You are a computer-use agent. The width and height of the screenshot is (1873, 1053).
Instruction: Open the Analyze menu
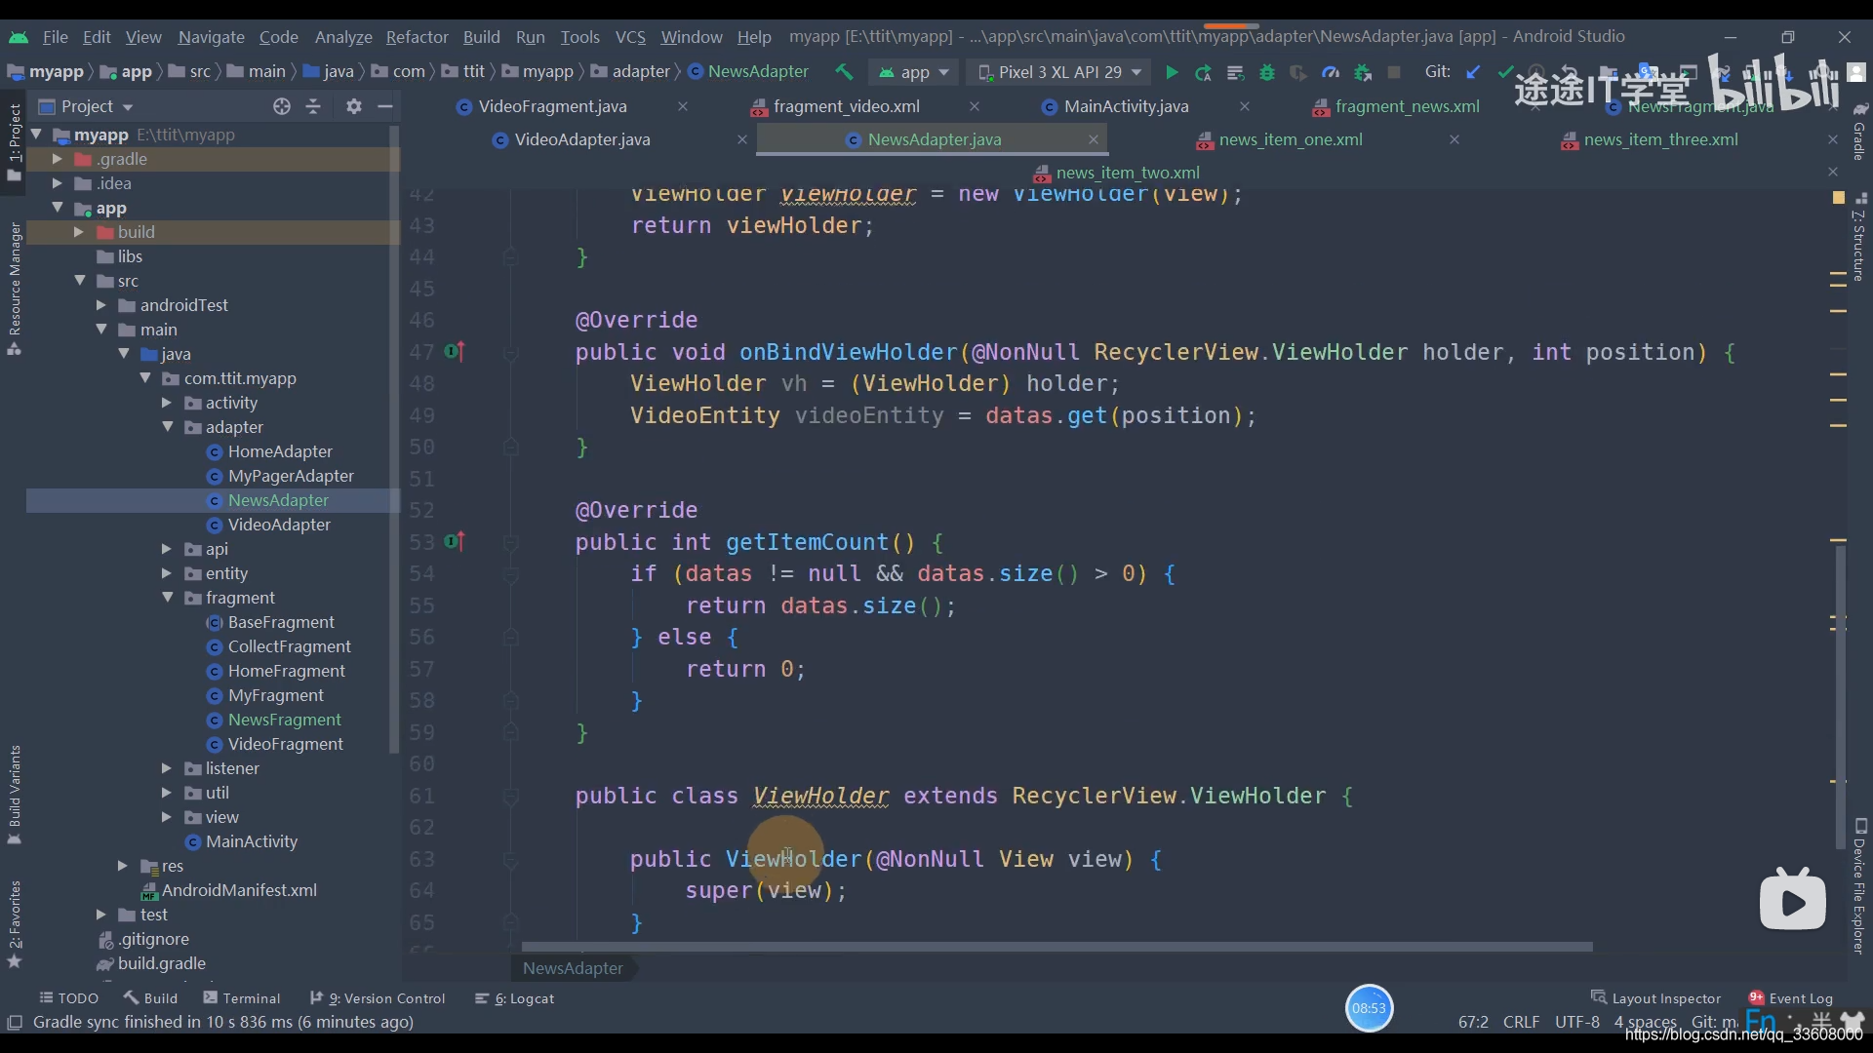pyautogui.click(x=343, y=37)
